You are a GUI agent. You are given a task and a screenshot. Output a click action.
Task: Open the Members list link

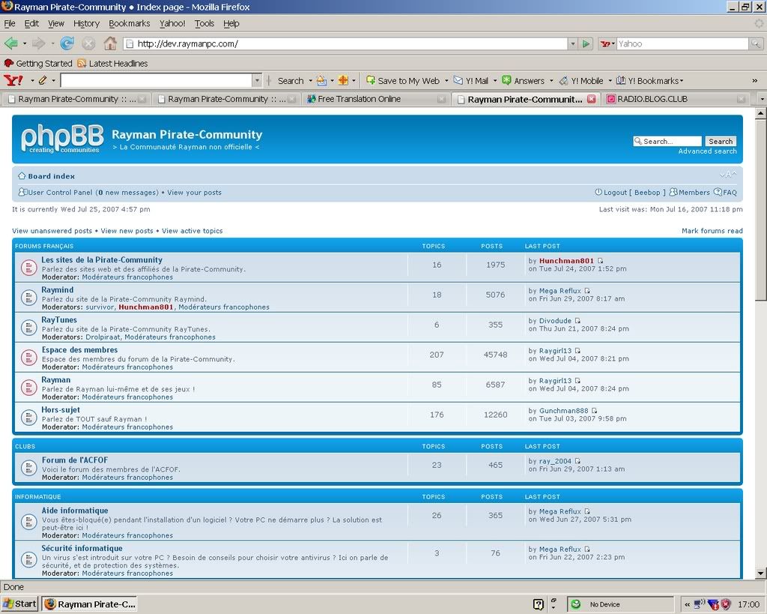[694, 193]
